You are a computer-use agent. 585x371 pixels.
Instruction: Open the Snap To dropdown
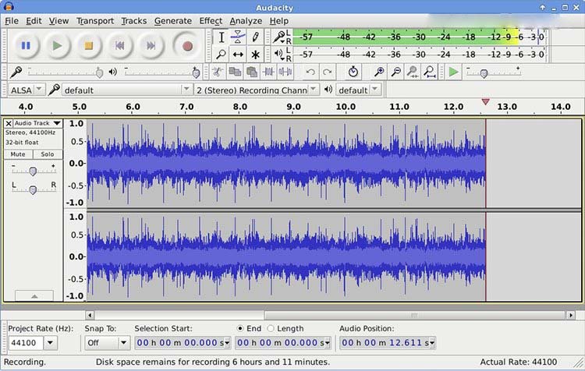pyautogui.click(x=106, y=342)
